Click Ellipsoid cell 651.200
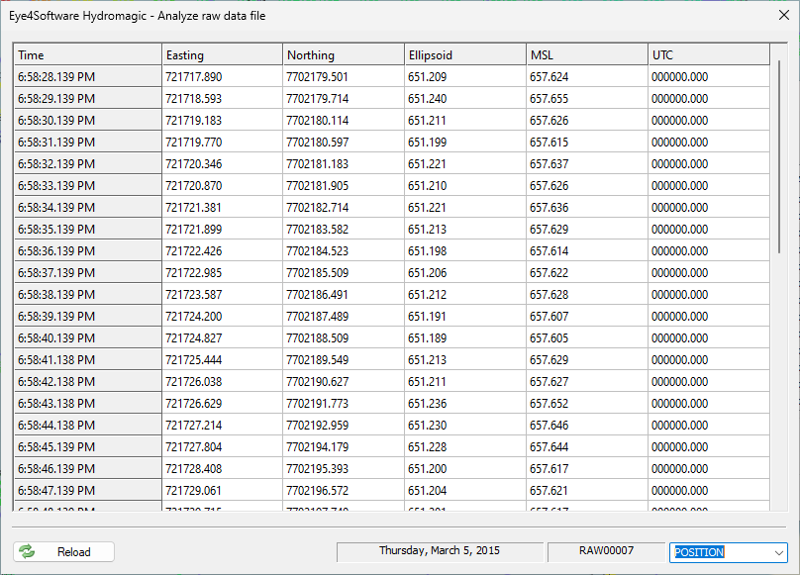Screen dimensions: 800x575 point(465,468)
